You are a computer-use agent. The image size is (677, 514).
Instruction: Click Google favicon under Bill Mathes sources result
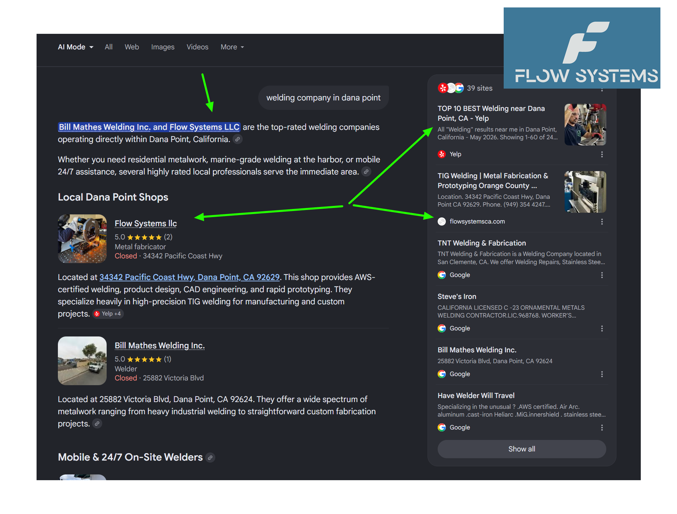tap(442, 374)
